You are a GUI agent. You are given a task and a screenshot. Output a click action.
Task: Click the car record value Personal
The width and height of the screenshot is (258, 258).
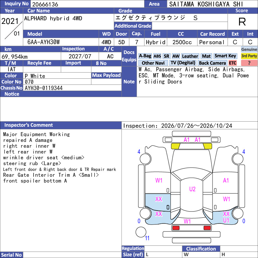coord(212,42)
